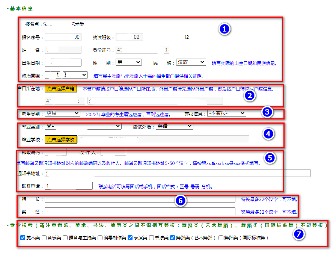Open the 性别 dropdown showing 男
Viewport: 336px width, 254px height.
[x=128, y=62]
